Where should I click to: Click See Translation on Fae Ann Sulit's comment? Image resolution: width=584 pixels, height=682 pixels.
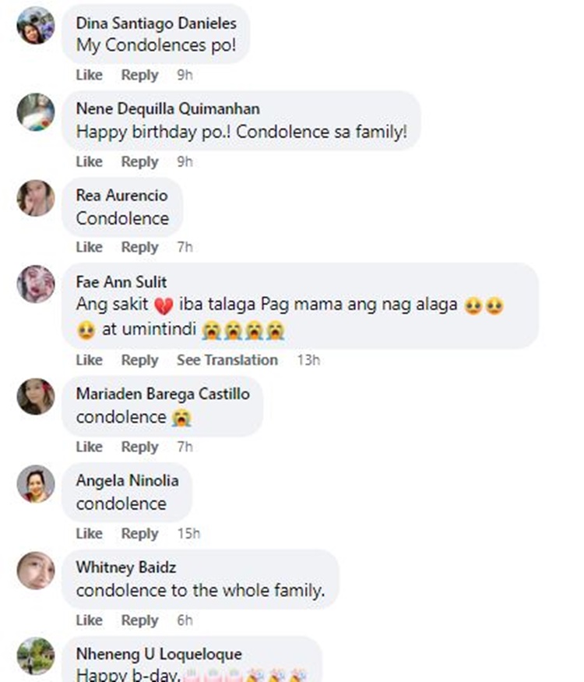point(227,360)
